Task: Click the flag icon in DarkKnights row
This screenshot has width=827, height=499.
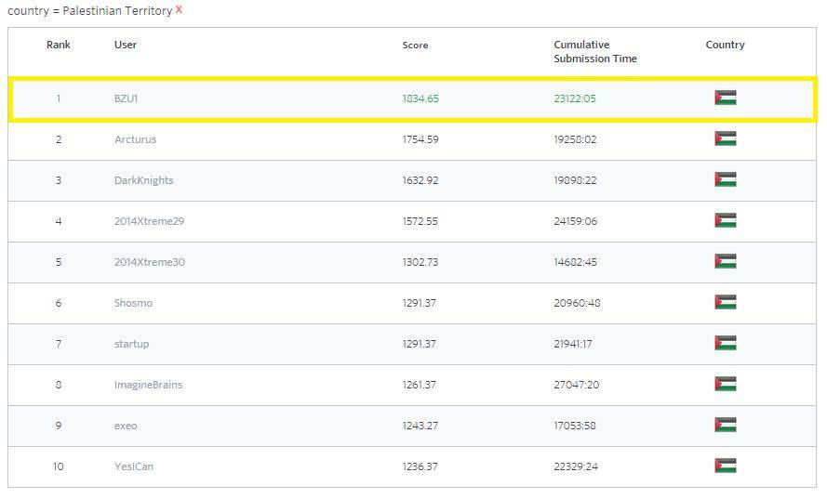Action: tap(725, 180)
